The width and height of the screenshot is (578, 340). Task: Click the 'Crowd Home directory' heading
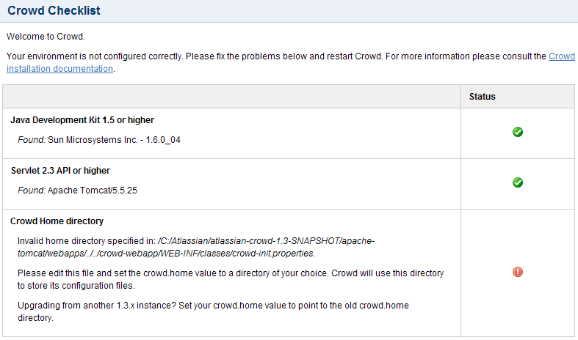[x=57, y=221]
